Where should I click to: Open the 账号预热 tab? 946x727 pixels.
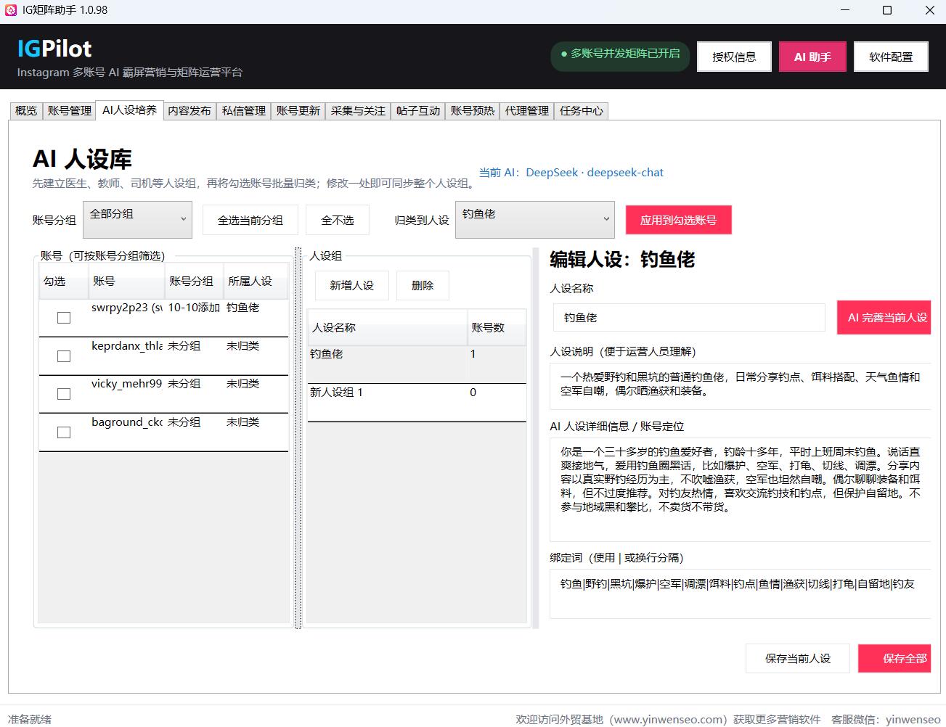[x=473, y=110]
